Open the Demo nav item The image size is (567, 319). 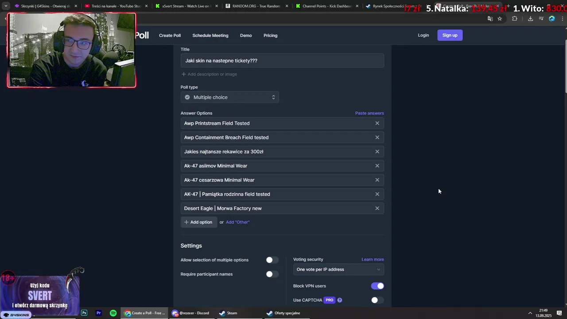[x=246, y=35]
